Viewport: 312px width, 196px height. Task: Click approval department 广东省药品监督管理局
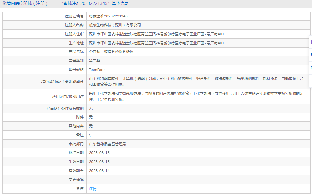107,144
